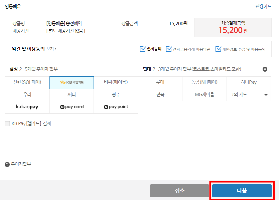The width and height of the screenshot is (279, 200).
Task: Click the 신용카드 label at top right
Action: pyautogui.click(x=264, y=7)
